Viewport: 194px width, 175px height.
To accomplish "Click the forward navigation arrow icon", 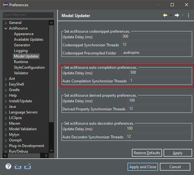I will 177,15.
